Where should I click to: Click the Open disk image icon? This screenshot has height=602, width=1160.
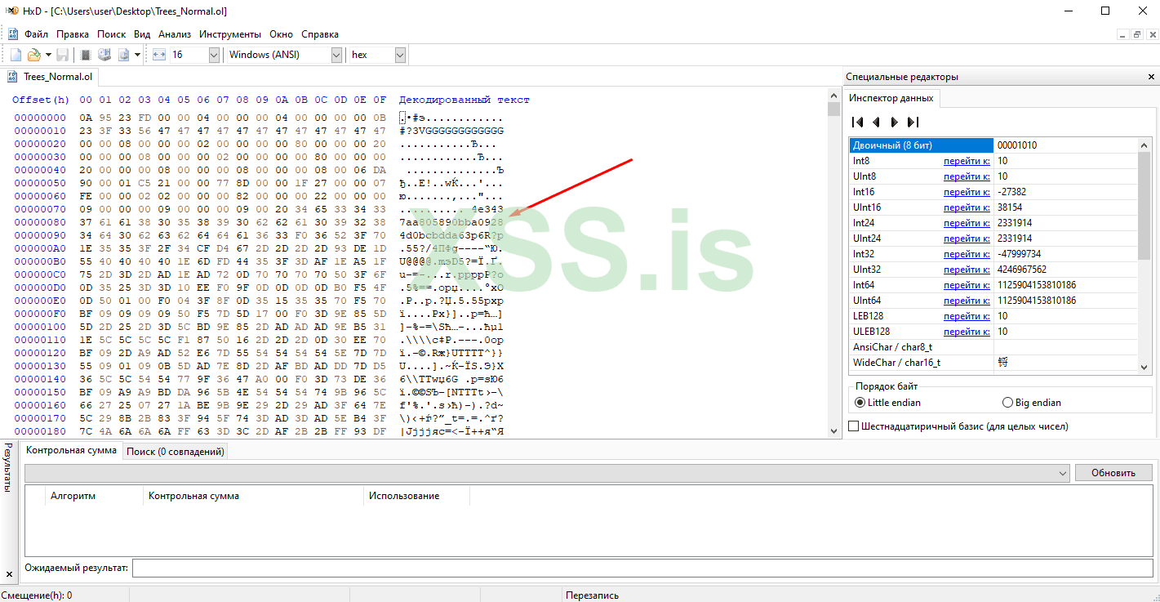click(x=124, y=55)
